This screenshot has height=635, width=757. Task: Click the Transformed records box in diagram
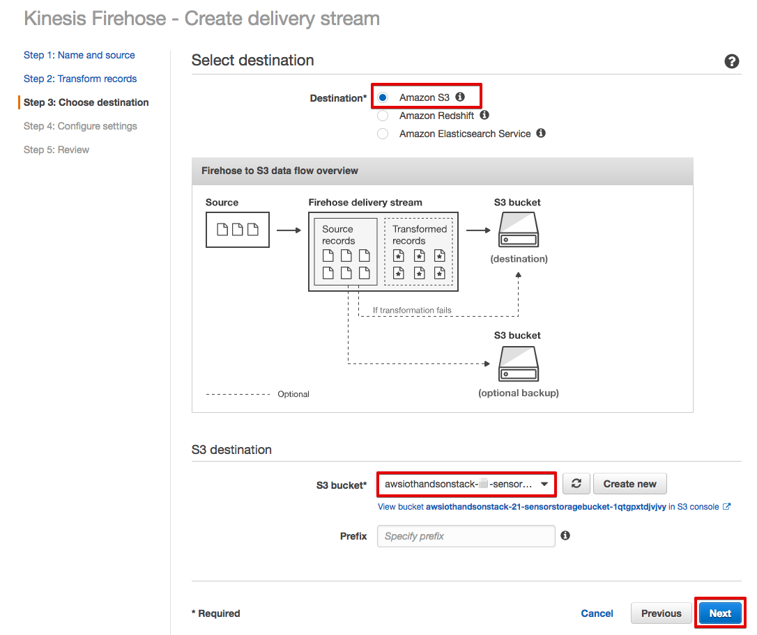418,251
